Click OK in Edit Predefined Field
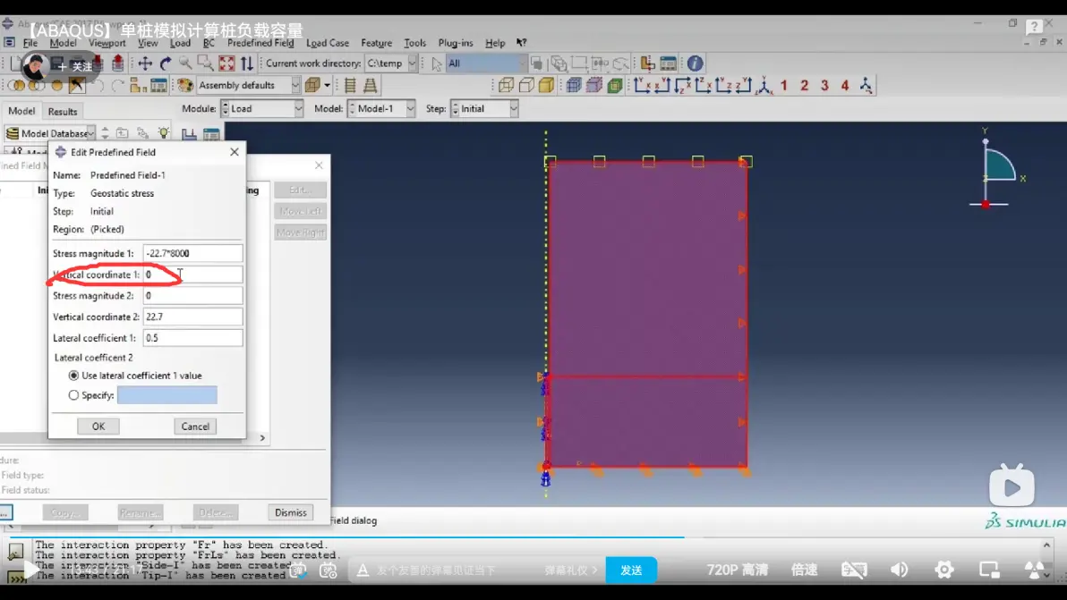 [x=98, y=426]
